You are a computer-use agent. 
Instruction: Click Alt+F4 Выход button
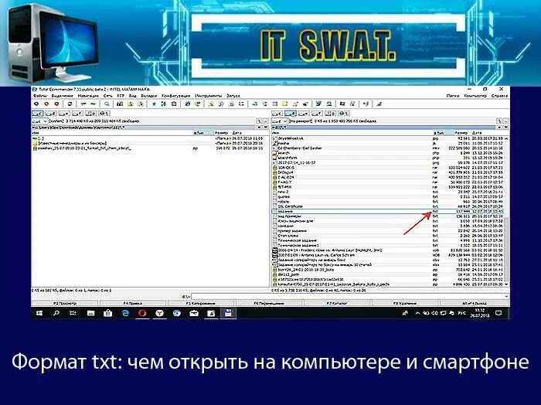coord(475,303)
